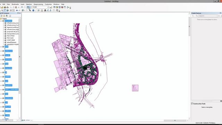Toggle the PS51-PTNO layer checkbox
The width and height of the screenshot is (222, 125).
tap(6, 36)
